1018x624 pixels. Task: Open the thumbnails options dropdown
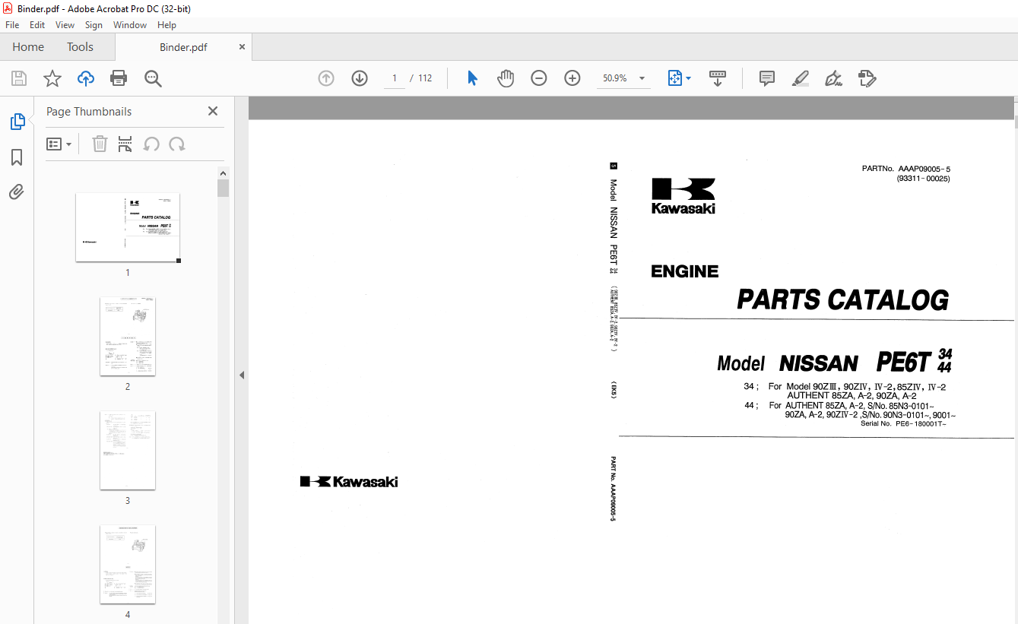pyautogui.click(x=59, y=144)
